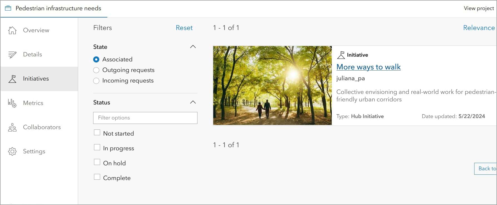
Task: Enable the In progress status filter
Action: (97, 147)
